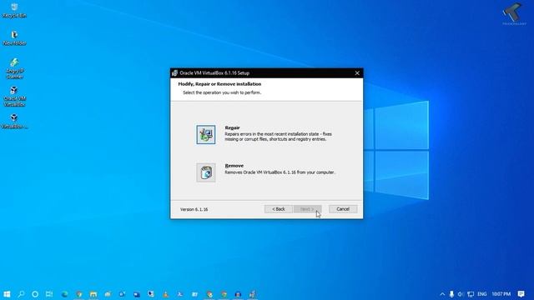The height and width of the screenshot is (300, 534).
Task: Select the VirtualBox installer file on desktop
Action: point(14,122)
